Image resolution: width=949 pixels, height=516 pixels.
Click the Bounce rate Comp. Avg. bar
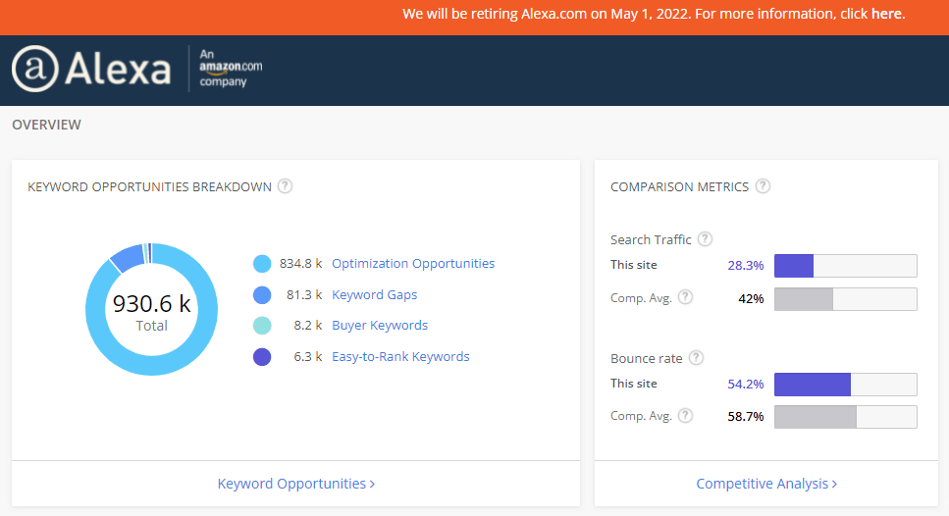tap(846, 417)
